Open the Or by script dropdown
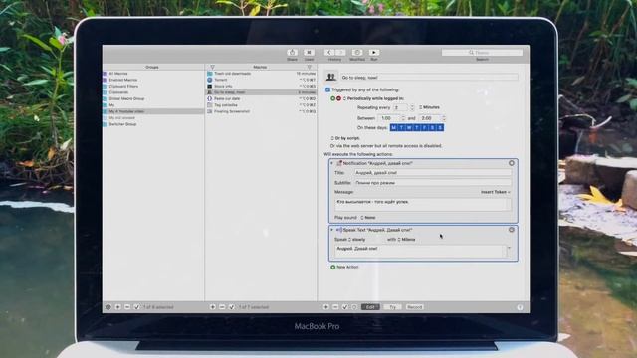 tap(345, 138)
